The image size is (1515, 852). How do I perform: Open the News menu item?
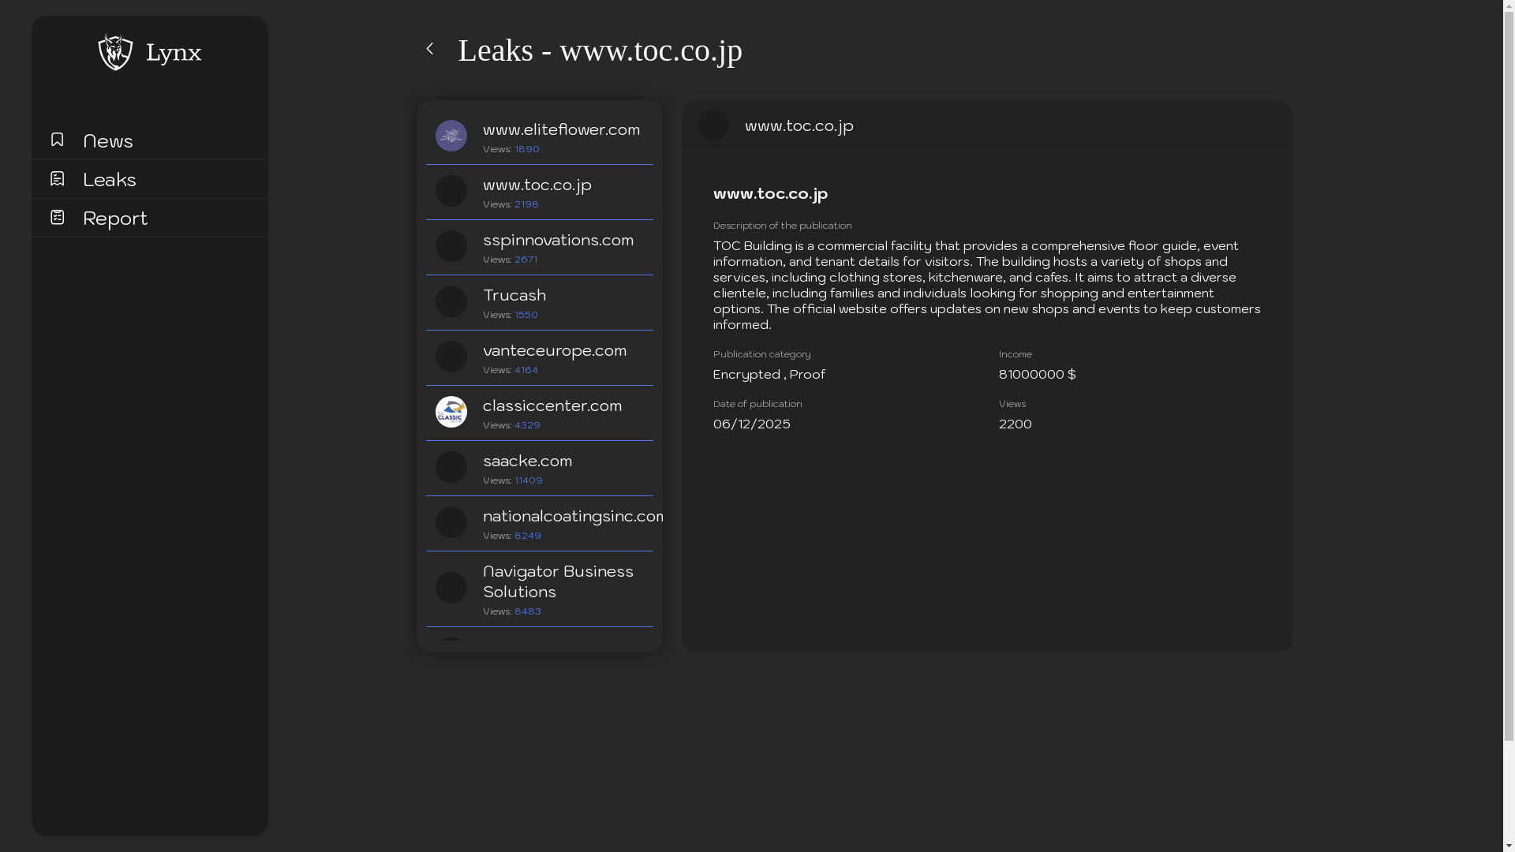click(108, 140)
